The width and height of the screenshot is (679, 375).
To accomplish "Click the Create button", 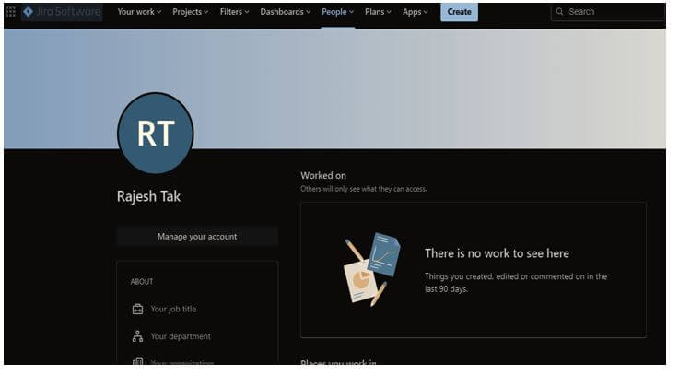I will tap(459, 12).
